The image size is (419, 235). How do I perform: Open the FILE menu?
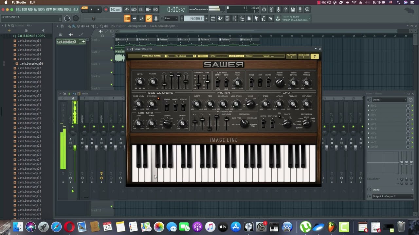[x=19, y=9]
